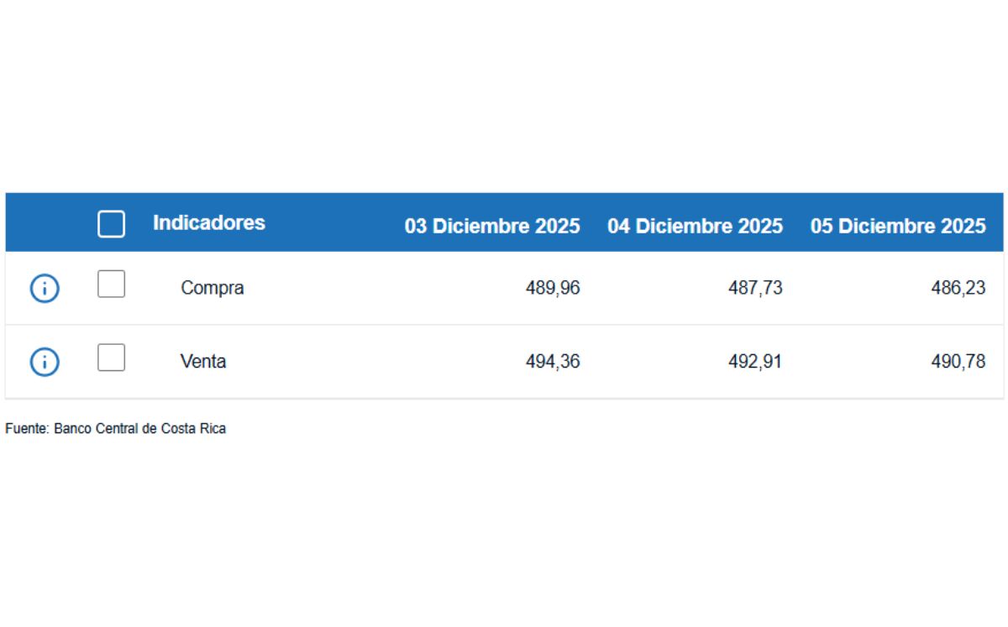1008x627 pixels.
Task: Select Compra value 486,23
Action: (x=958, y=288)
